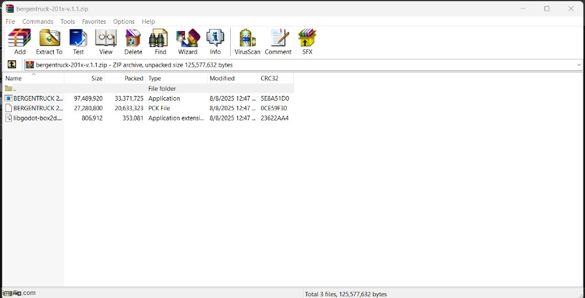Viewport: 585px width, 298px height.
Task: Sort by the Name column header
Action: click(33, 78)
